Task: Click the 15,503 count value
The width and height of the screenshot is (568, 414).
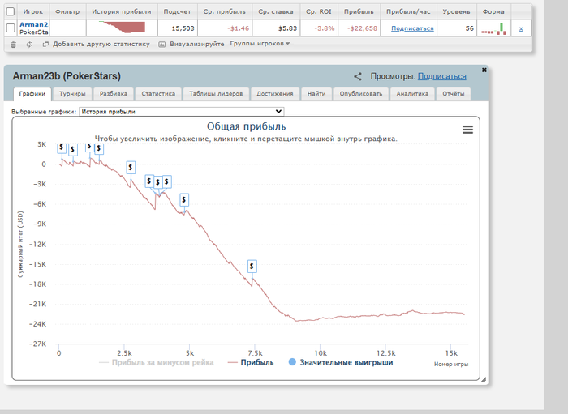Action: (x=183, y=28)
